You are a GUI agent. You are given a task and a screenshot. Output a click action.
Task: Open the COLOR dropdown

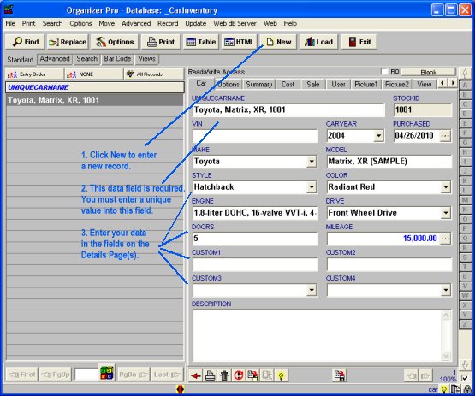(x=446, y=187)
